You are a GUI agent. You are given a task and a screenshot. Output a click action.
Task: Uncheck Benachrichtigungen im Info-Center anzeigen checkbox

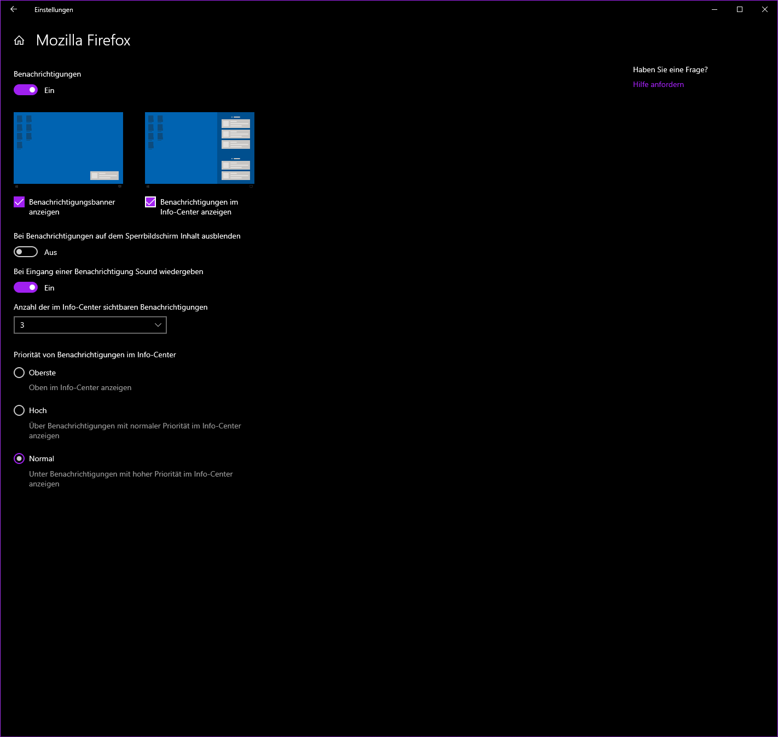(150, 202)
